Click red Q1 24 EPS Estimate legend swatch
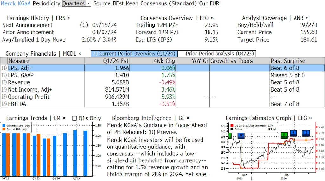Image resolution: width=325 pixels, height=181 pixels. click(x=232, y=126)
